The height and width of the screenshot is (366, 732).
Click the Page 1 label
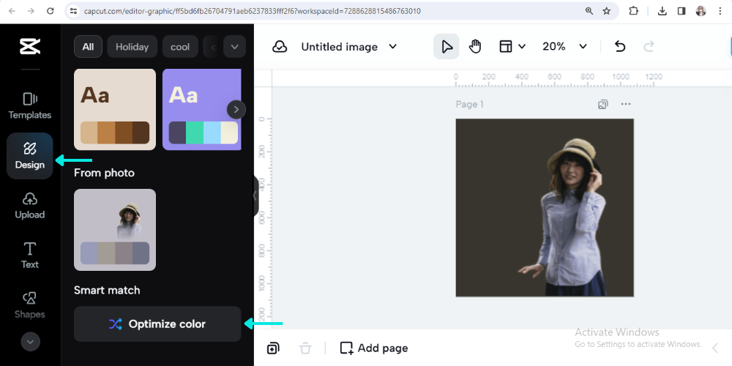tap(470, 104)
